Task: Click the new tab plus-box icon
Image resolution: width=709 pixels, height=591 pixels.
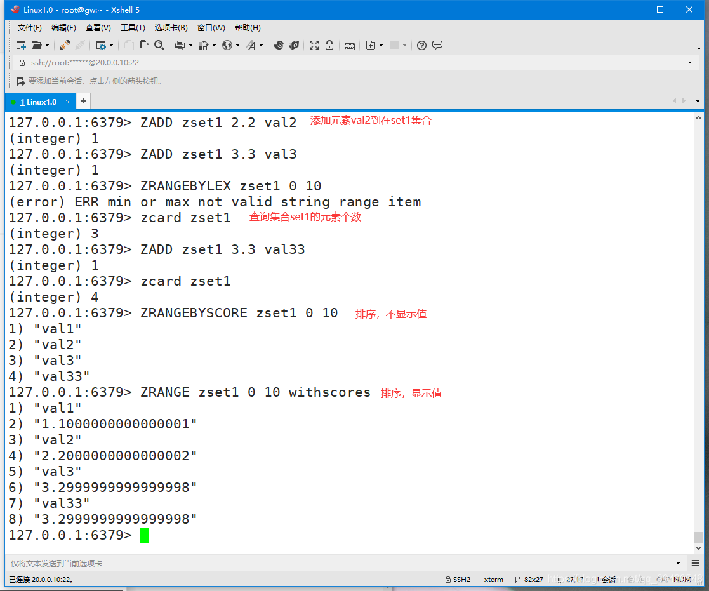Action: [371, 45]
